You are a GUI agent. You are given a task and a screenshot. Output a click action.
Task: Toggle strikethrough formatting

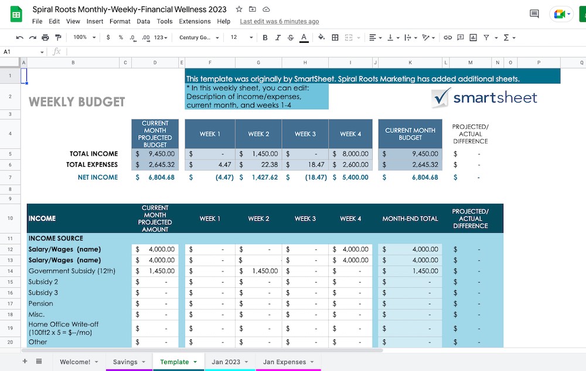[291, 37]
